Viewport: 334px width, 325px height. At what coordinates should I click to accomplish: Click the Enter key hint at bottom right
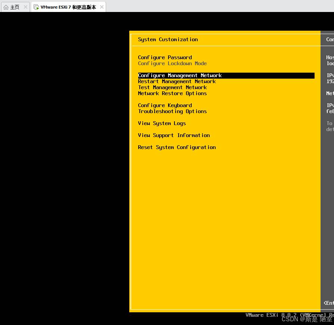point(328,303)
